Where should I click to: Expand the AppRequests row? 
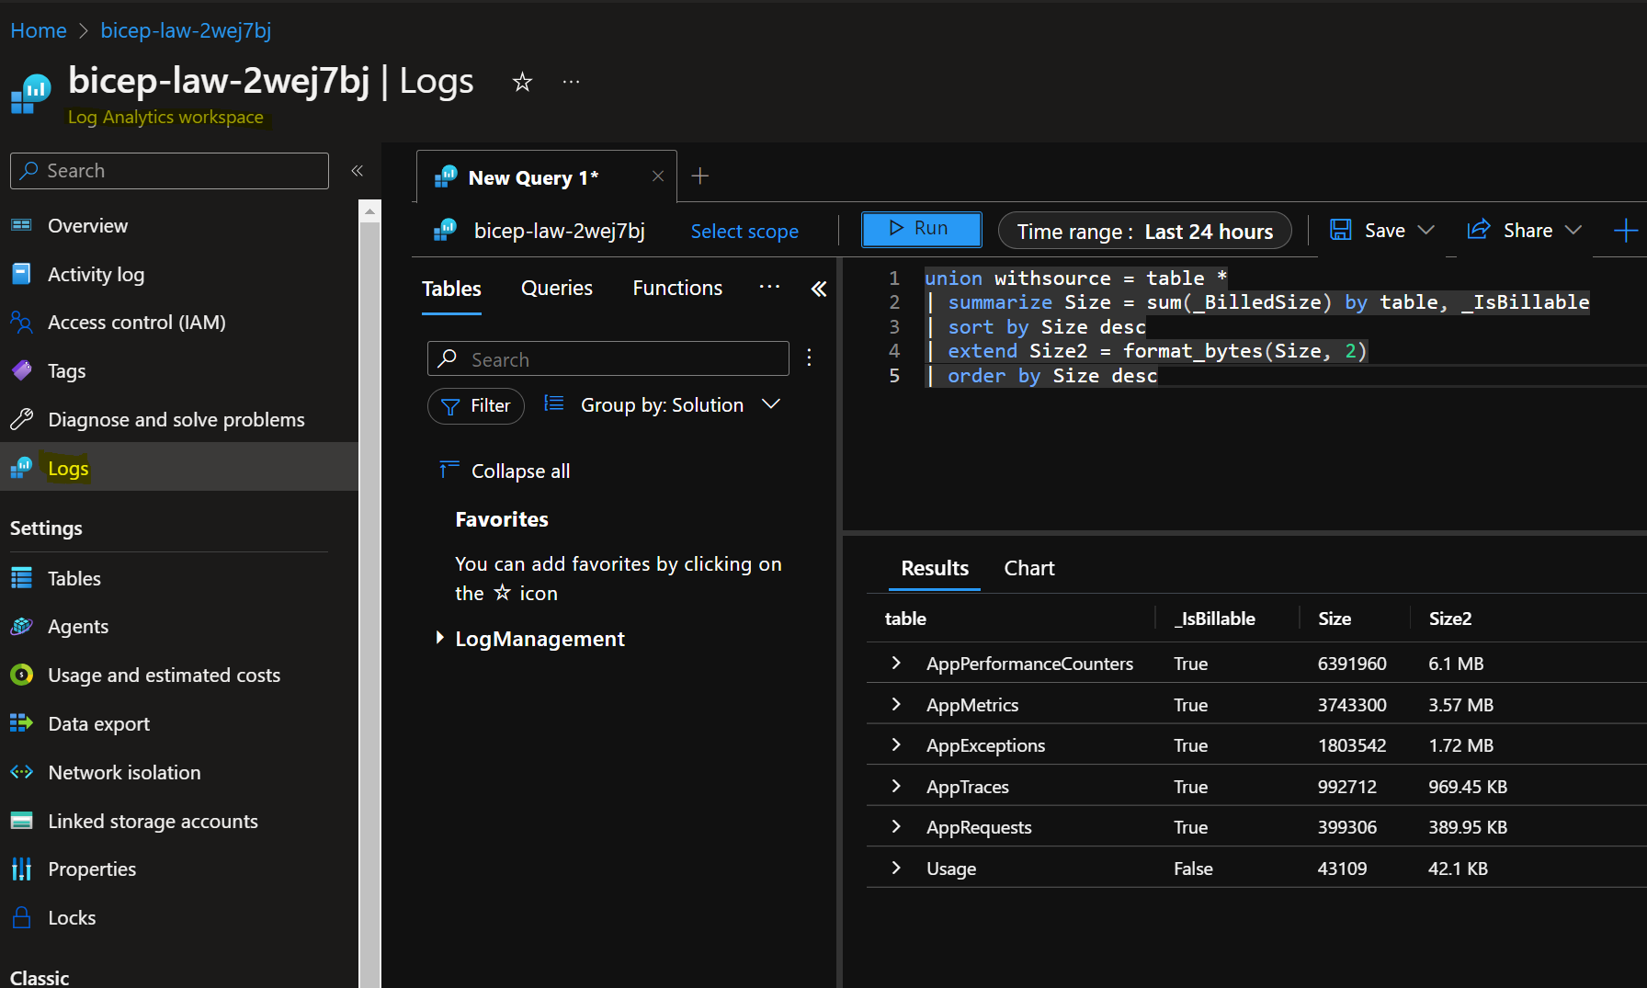[x=896, y=826]
